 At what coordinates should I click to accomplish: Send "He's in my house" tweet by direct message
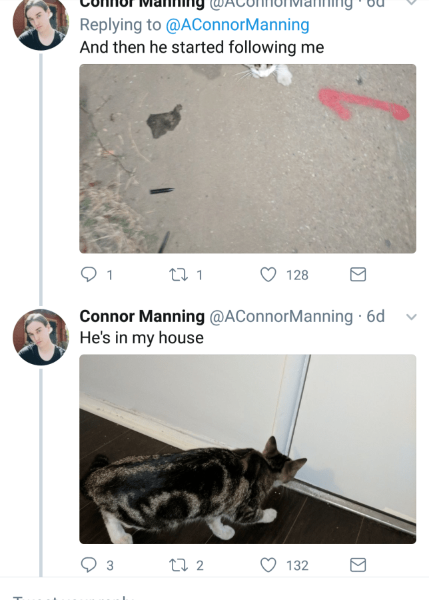[x=358, y=565]
